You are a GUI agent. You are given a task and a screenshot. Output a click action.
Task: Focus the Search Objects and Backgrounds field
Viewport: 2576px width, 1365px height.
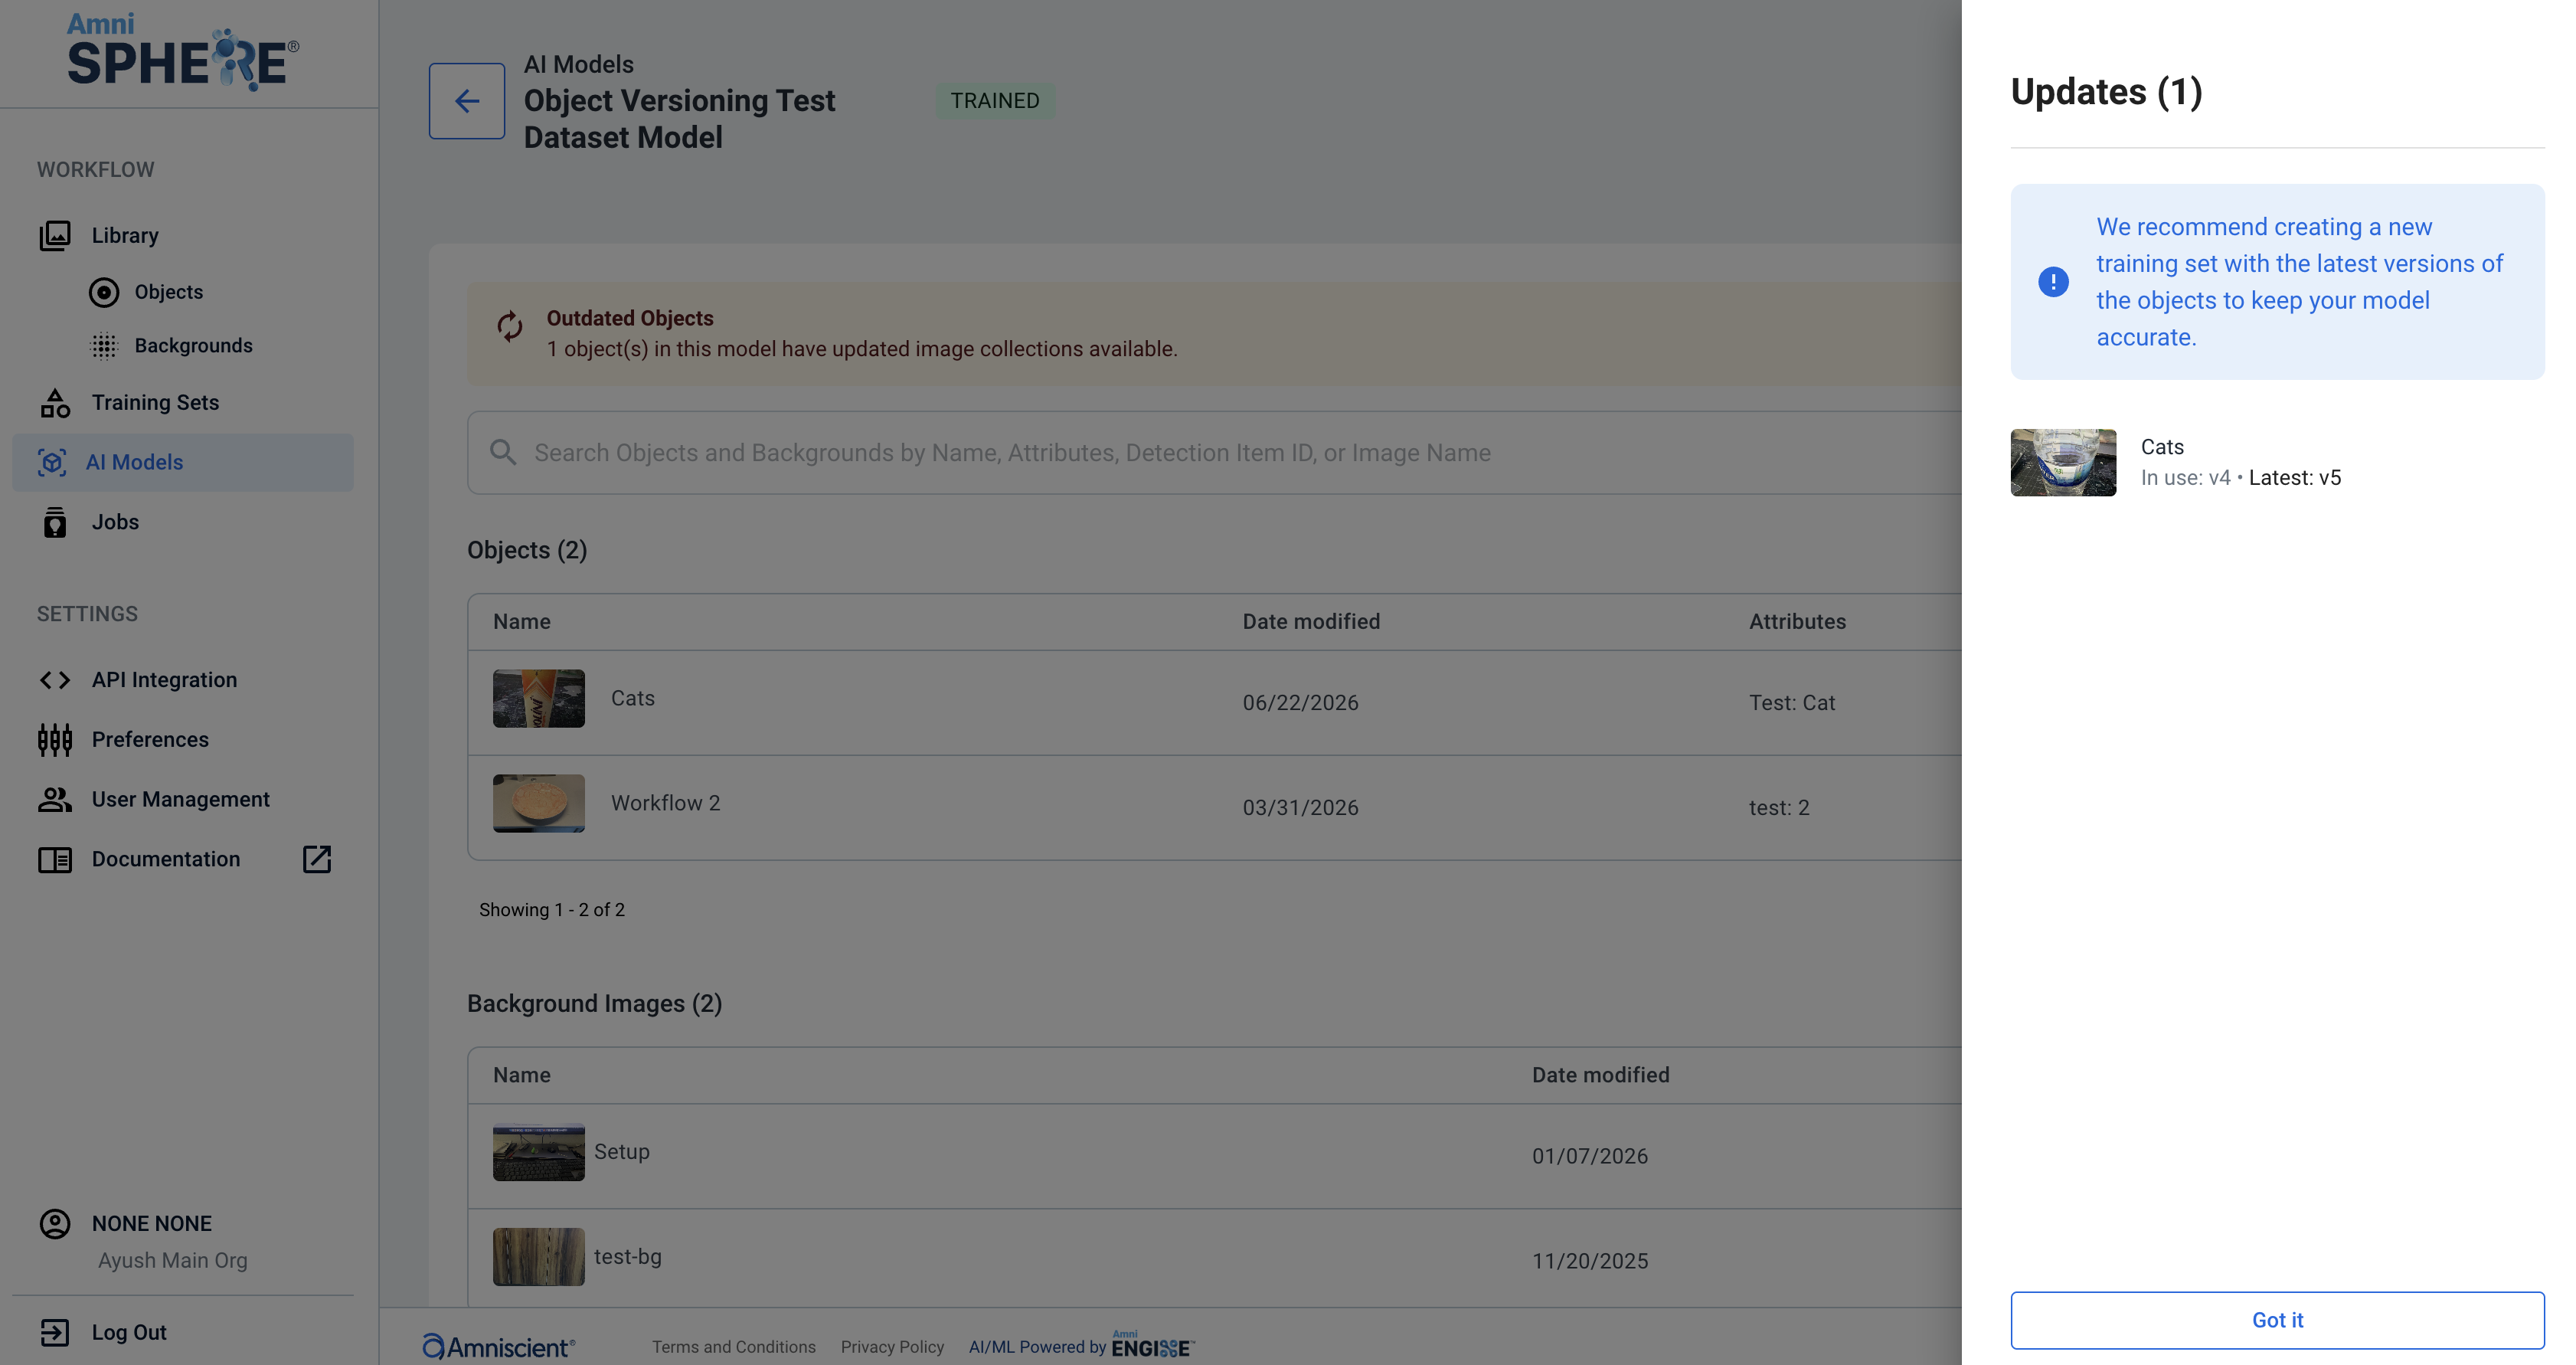tap(1214, 453)
